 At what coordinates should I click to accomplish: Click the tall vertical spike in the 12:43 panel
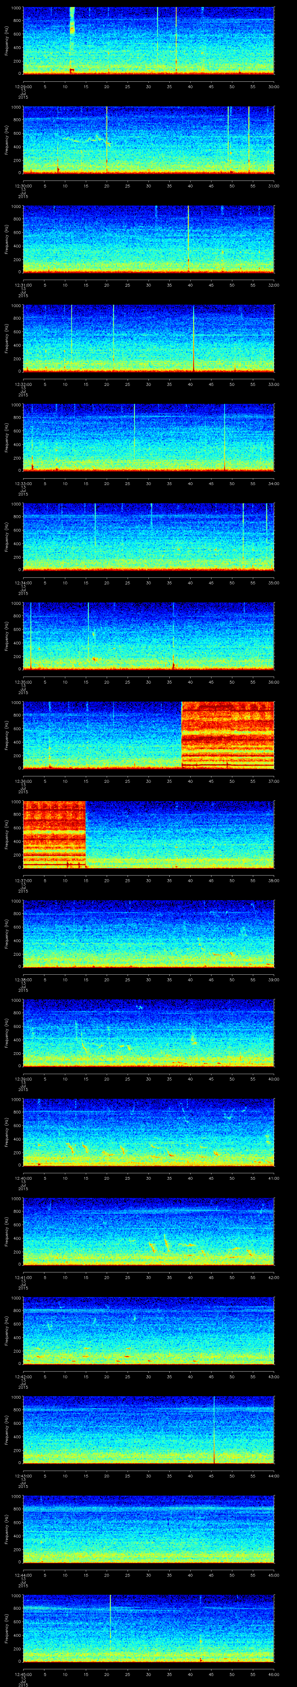[214, 1430]
